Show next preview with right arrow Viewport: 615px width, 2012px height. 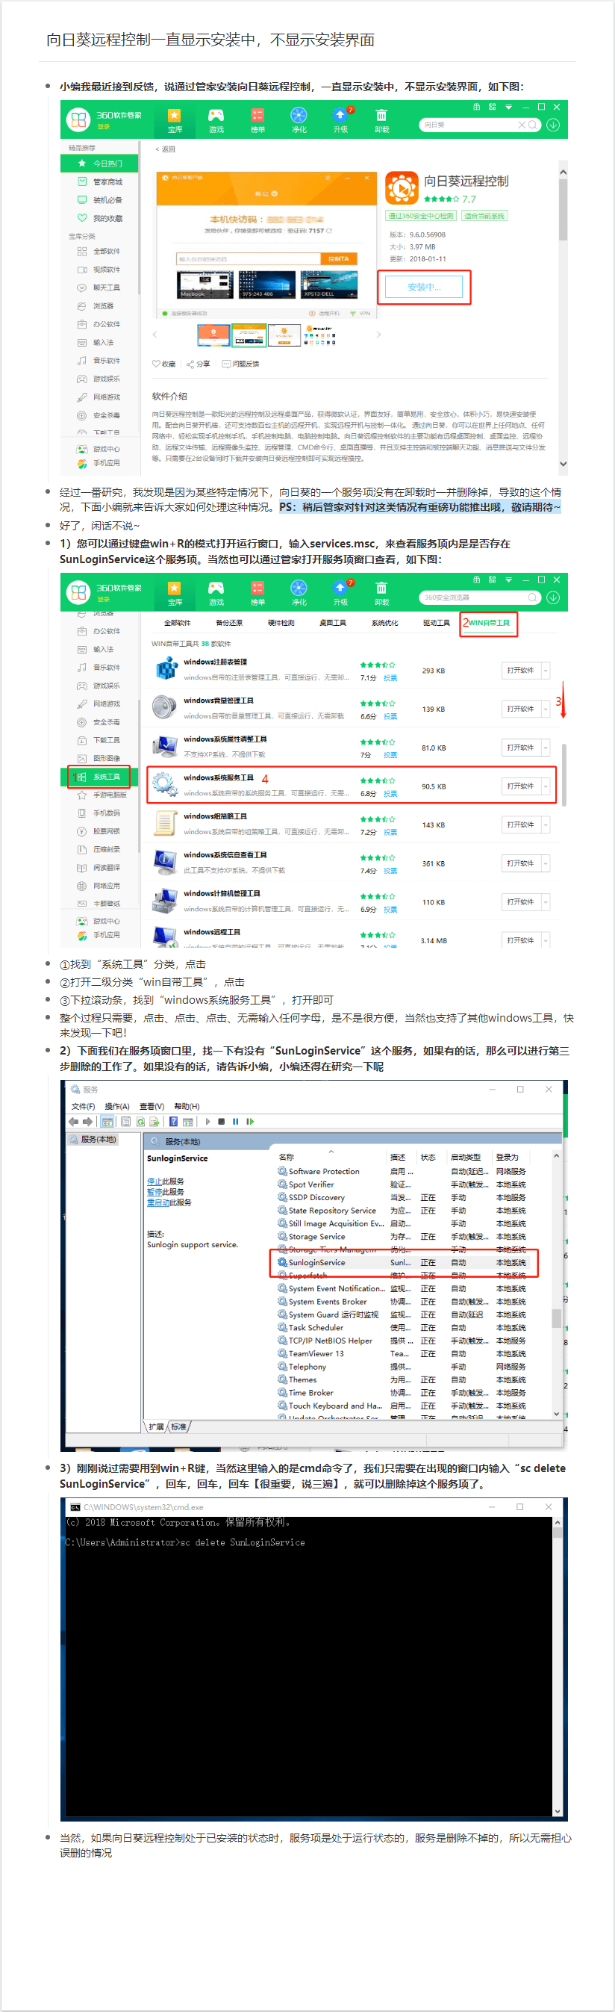click(378, 335)
